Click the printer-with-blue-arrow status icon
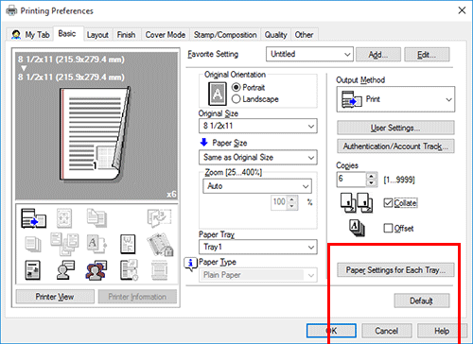Image resolution: width=473 pixels, height=344 pixels. 33,218
